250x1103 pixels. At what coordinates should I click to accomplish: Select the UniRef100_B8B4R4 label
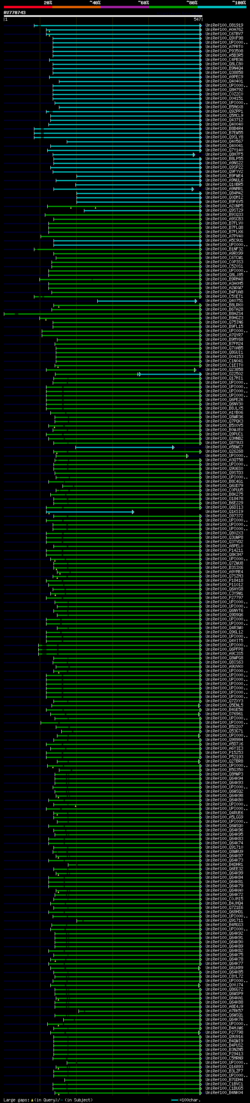(x=224, y=128)
